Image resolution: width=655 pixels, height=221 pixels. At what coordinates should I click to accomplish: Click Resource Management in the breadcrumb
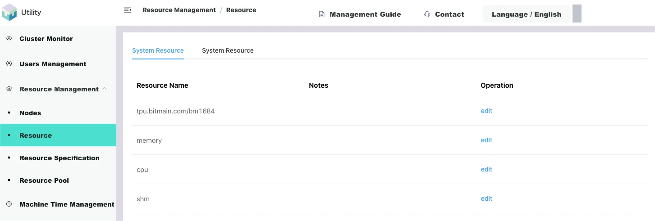pyautogui.click(x=179, y=10)
